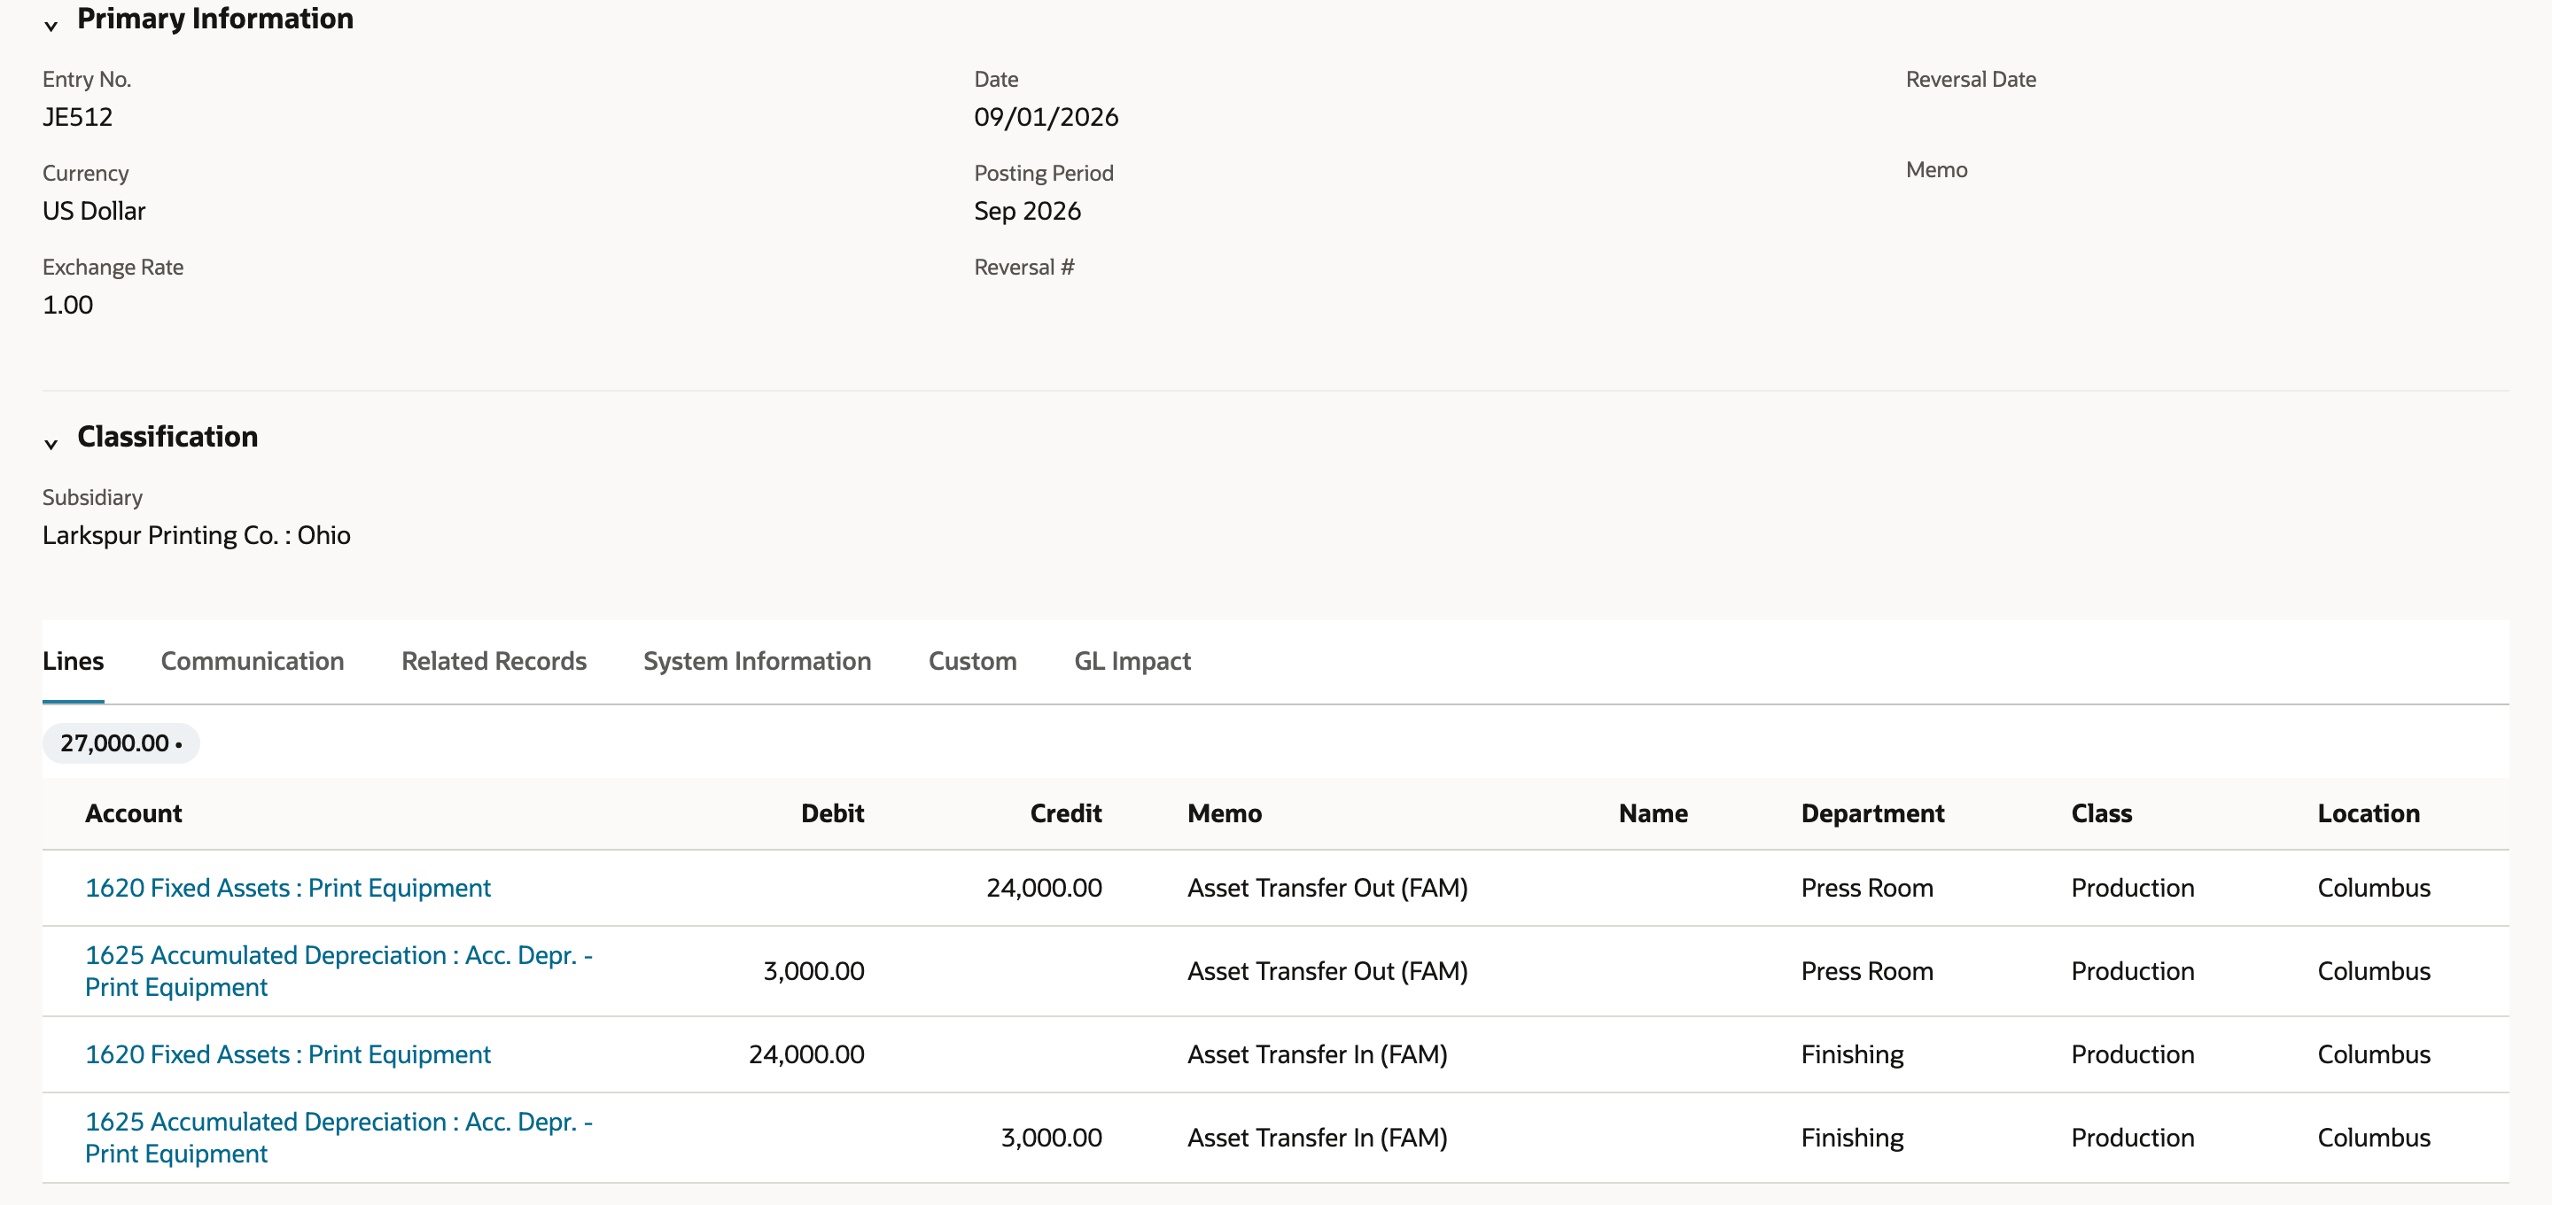The image size is (2552, 1205).
Task: Click the Reversal Date field label
Action: tap(1971, 79)
